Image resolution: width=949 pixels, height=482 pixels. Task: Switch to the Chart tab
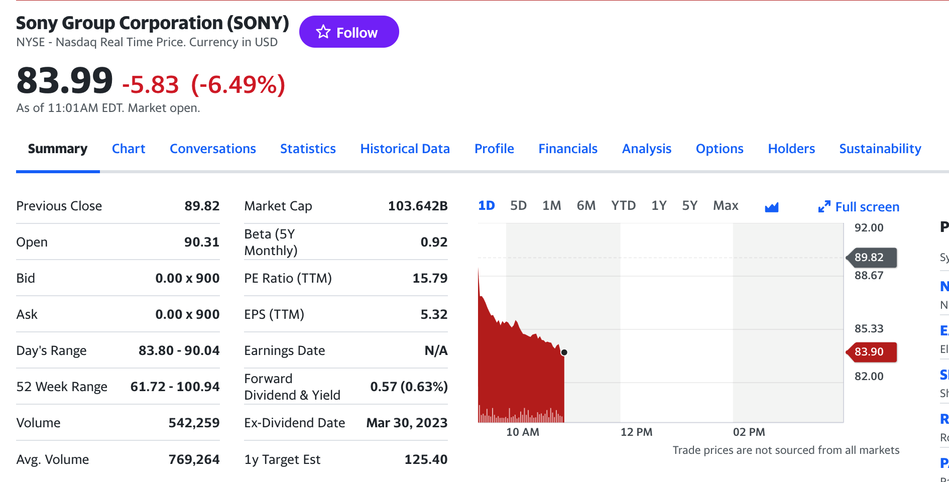tap(129, 149)
